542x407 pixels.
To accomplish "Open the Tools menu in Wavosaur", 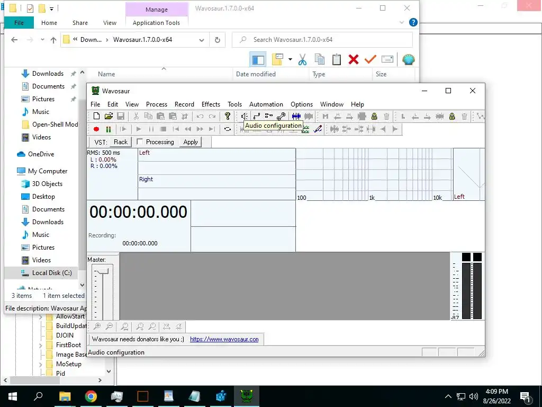I will click(x=234, y=104).
